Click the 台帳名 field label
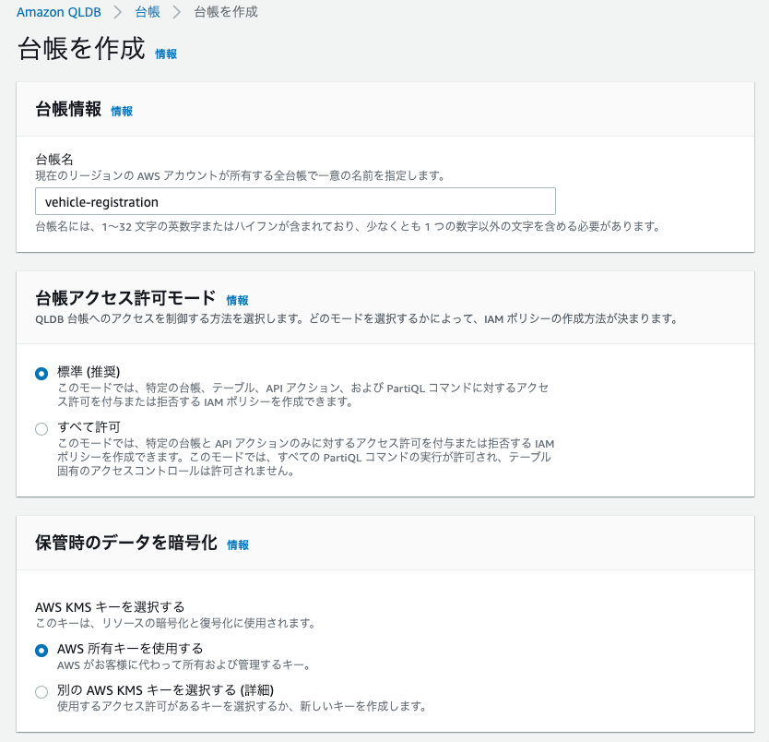The height and width of the screenshot is (742, 769). pyautogui.click(x=54, y=159)
